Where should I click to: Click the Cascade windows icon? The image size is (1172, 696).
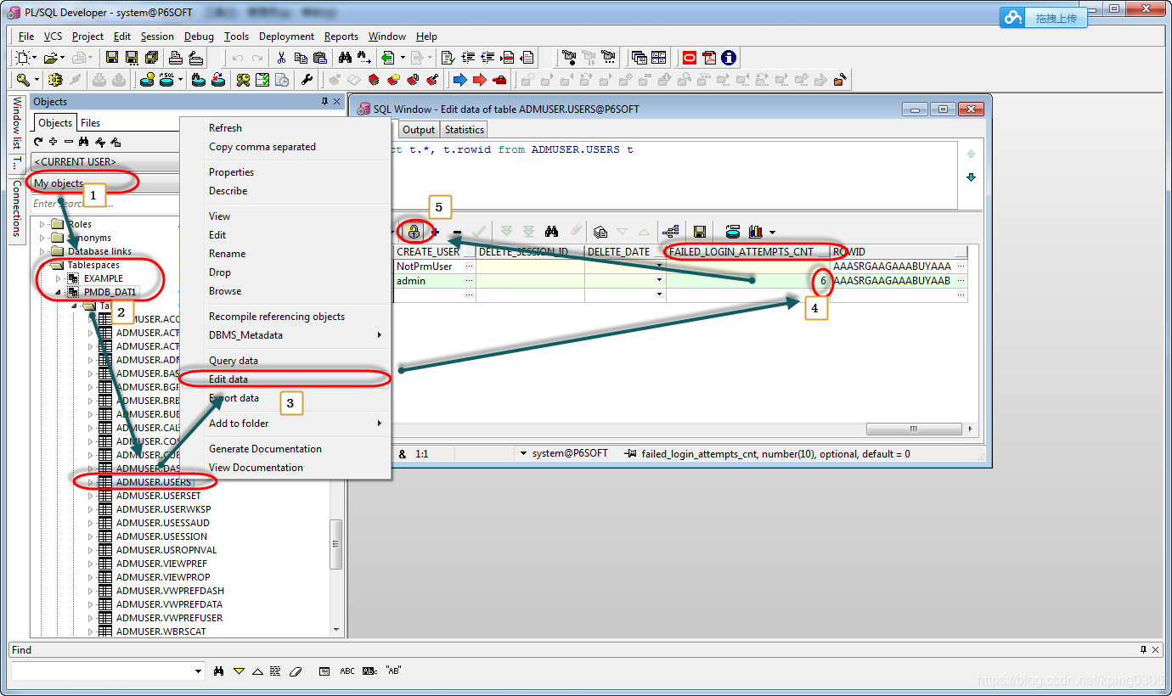click(639, 58)
